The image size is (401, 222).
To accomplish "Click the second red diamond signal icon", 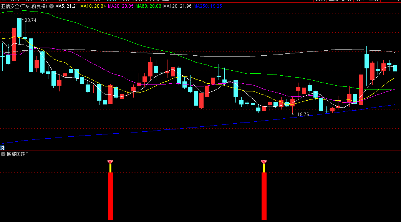I will tap(264, 162).
